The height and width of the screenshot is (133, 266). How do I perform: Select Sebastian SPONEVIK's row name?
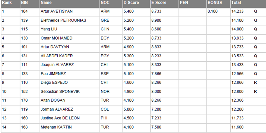click(60, 92)
